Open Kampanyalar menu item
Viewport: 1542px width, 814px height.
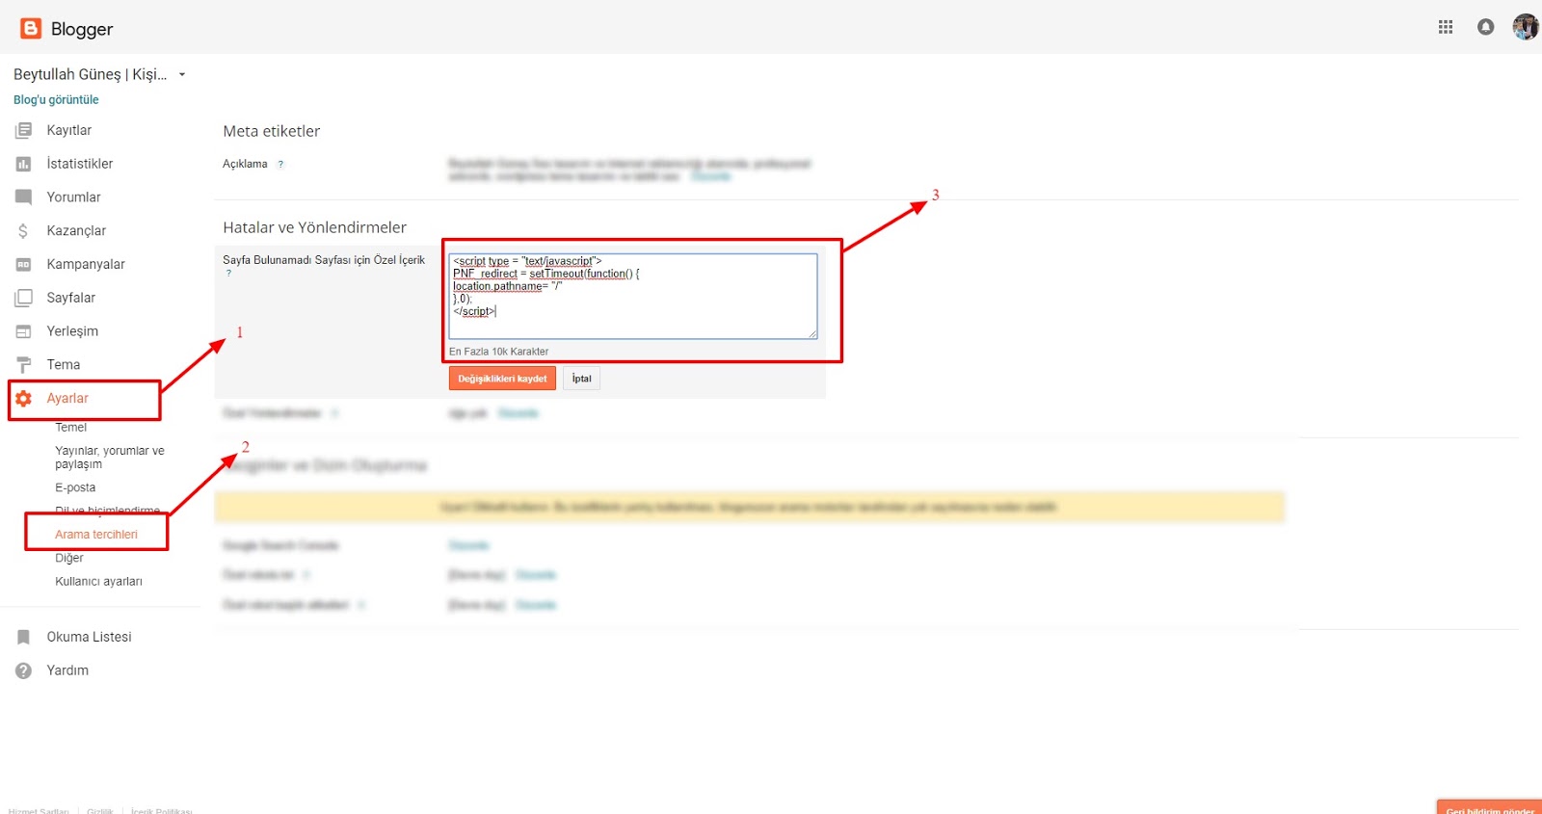(86, 264)
